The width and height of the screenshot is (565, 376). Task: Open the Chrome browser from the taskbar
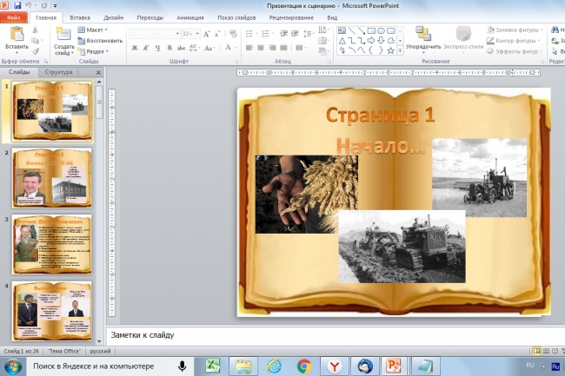304,366
